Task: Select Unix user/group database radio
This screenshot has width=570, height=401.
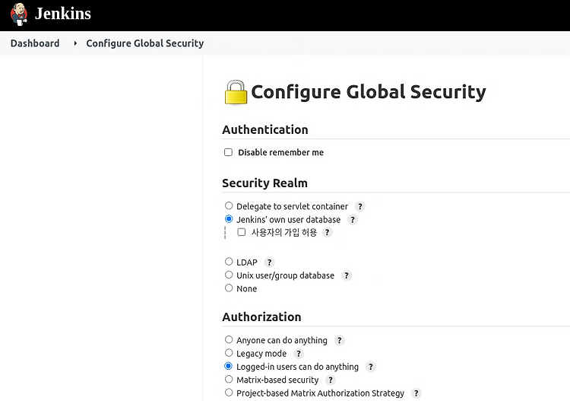Action: tap(229, 275)
